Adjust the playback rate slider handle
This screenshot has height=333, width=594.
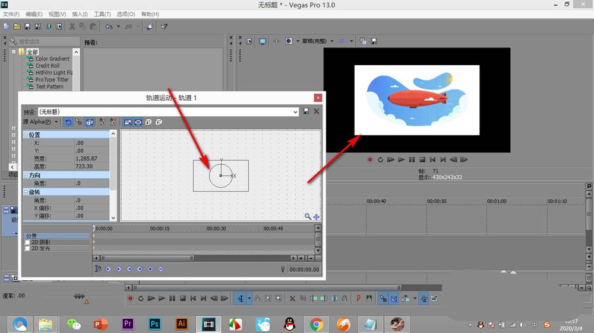tap(79, 296)
